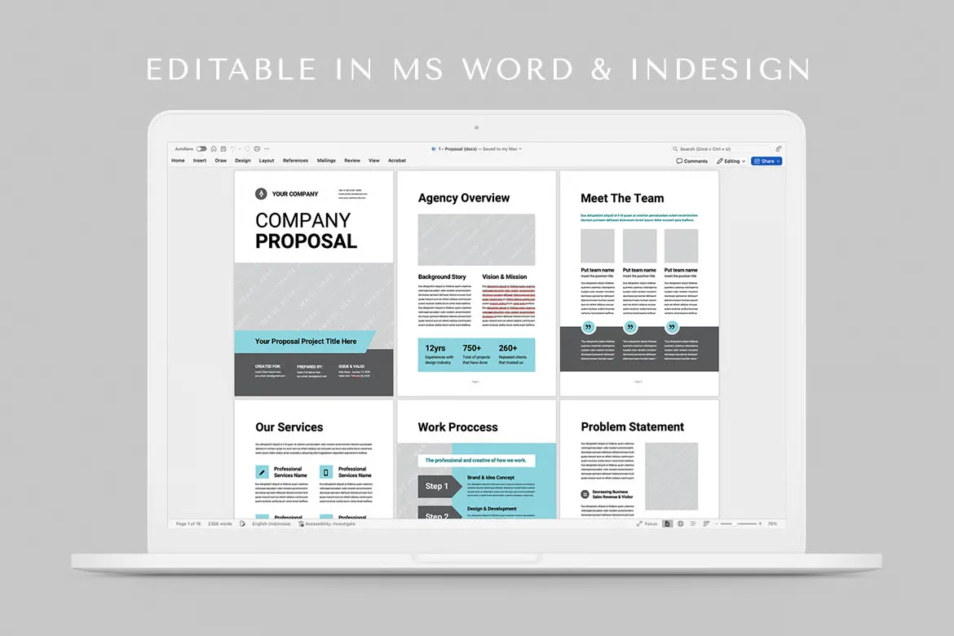Select the Draft view icon
Screen dimensions: 954x636
click(706, 524)
